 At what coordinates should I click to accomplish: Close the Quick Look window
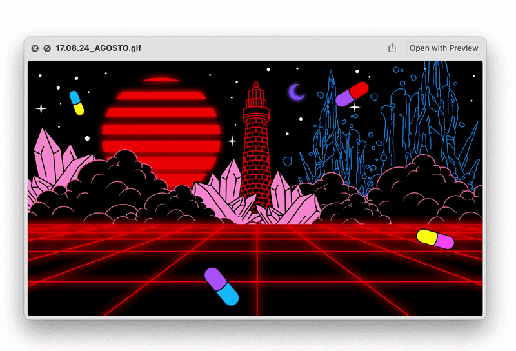tap(35, 48)
